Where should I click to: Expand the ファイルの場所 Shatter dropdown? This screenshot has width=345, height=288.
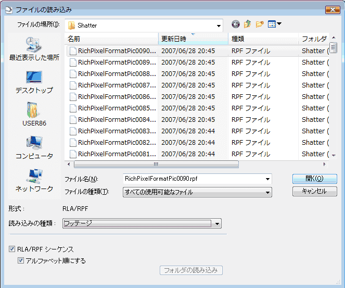click(x=219, y=26)
